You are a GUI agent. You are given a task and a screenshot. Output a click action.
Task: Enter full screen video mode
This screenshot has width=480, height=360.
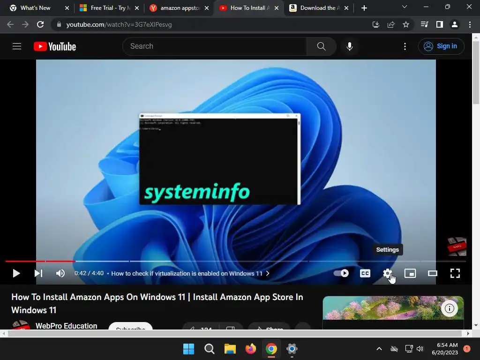click(x=455, y=273)
